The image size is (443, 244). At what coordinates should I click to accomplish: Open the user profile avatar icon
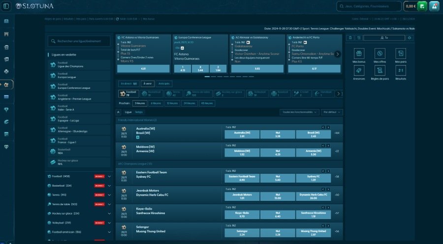[x=434, y=6]
